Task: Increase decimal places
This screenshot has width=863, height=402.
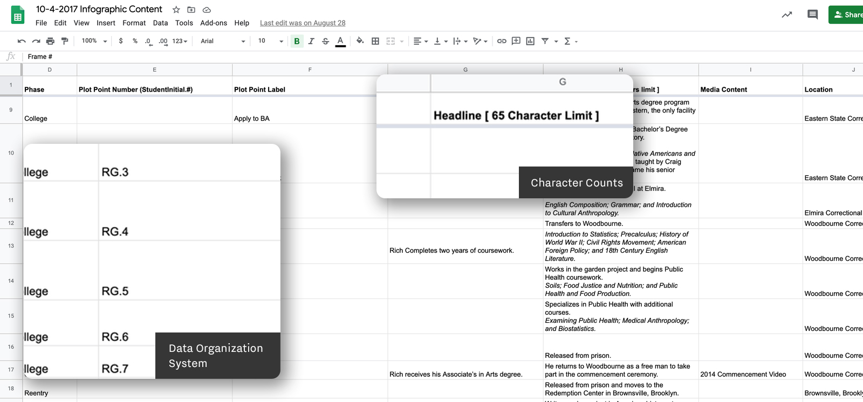Action: click(163, 41)
